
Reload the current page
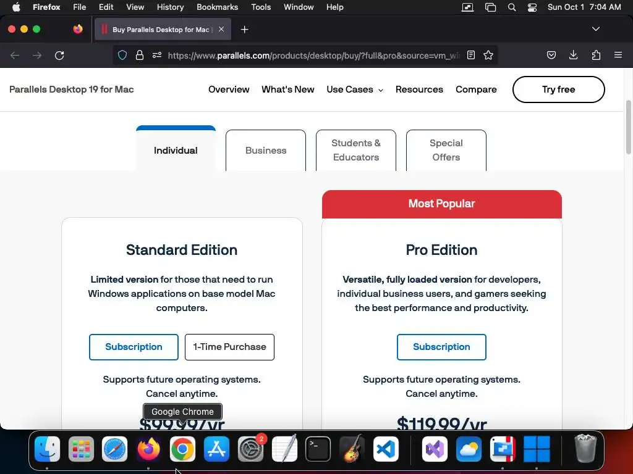click(59, 55)
